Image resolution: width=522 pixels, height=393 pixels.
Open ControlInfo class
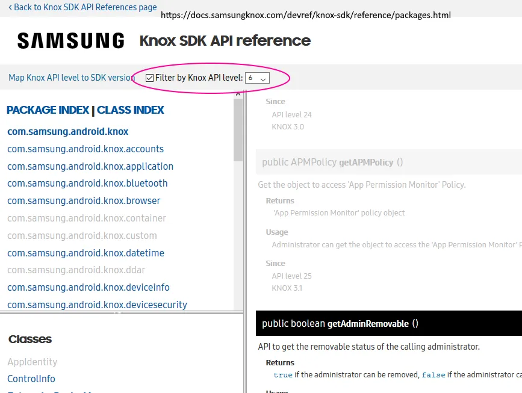coord(31,379)
